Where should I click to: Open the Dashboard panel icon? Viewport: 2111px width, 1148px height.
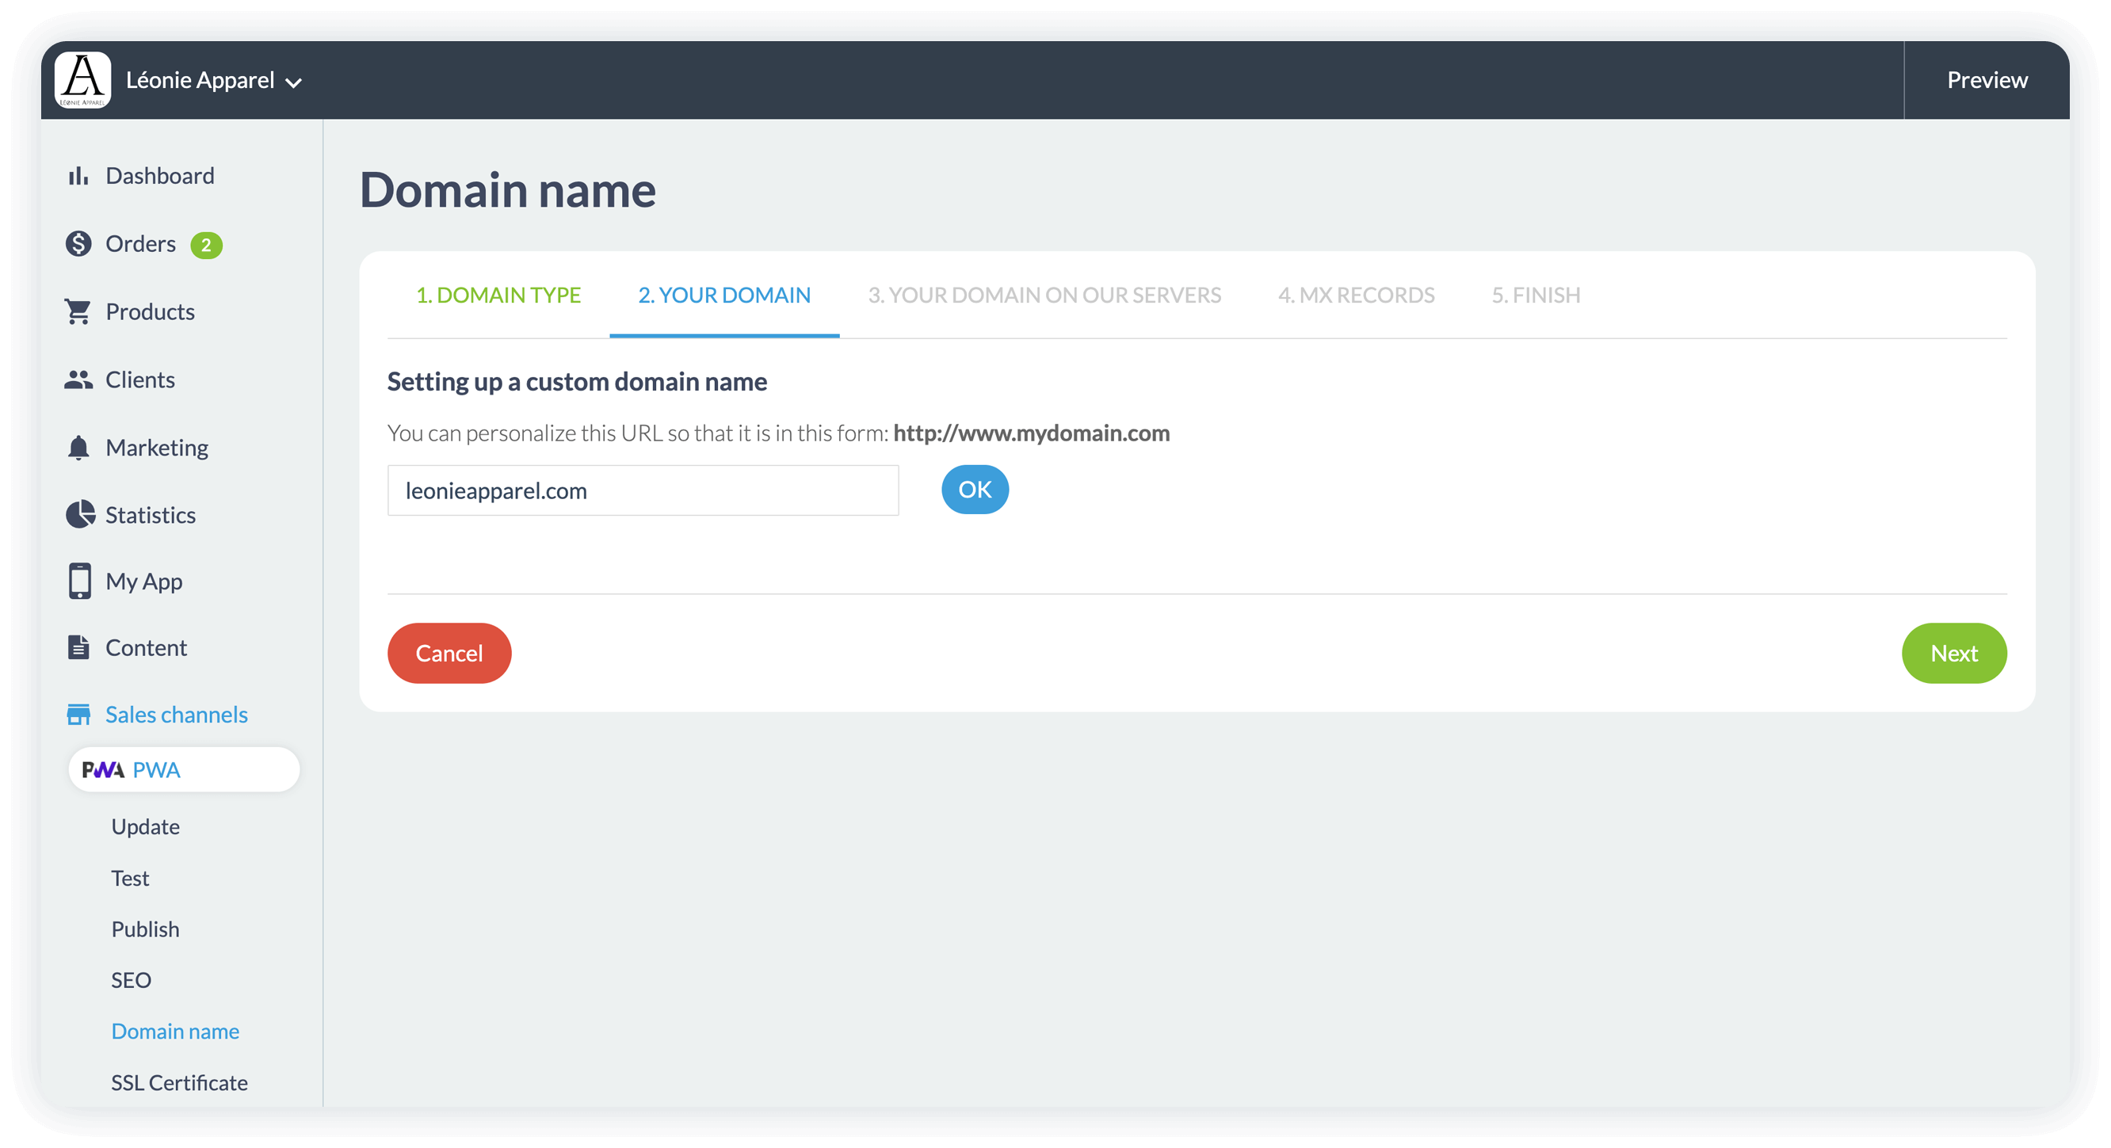tap(79, 174)
